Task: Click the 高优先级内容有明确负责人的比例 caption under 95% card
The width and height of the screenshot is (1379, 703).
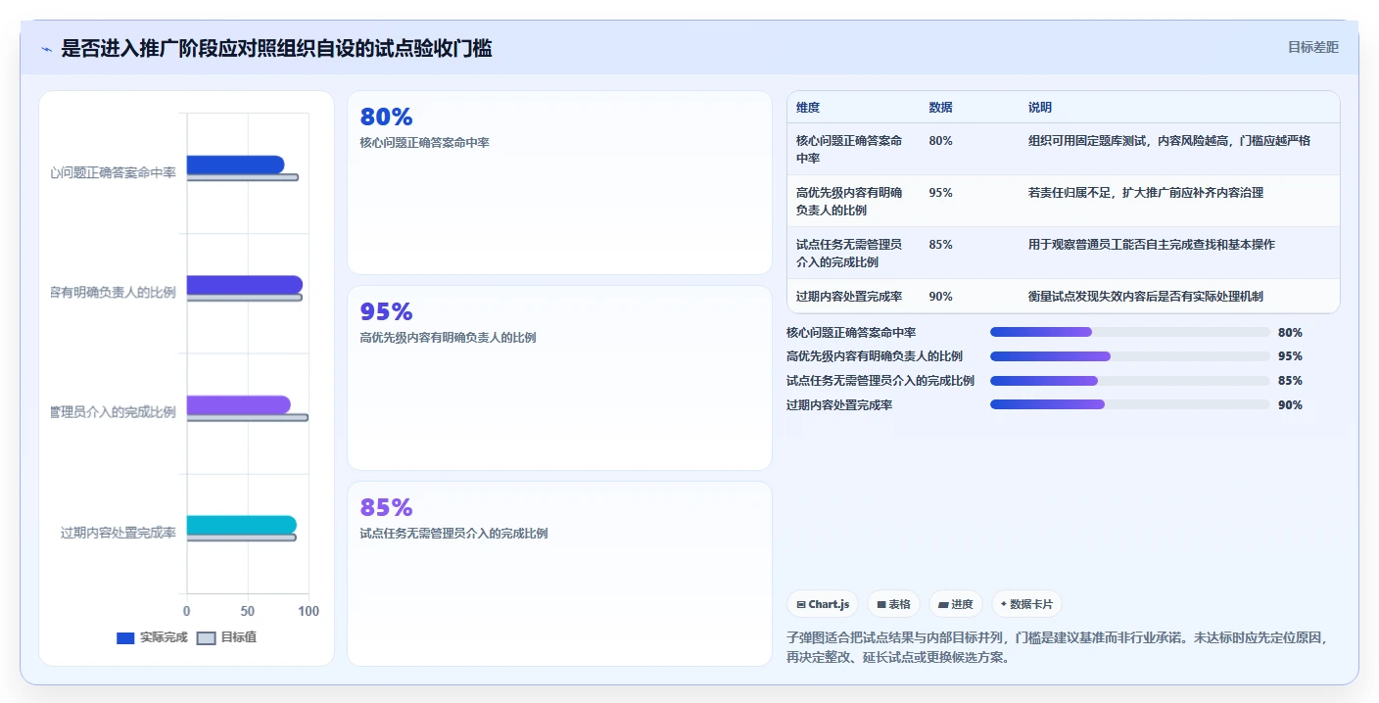Action: [449, 338]
